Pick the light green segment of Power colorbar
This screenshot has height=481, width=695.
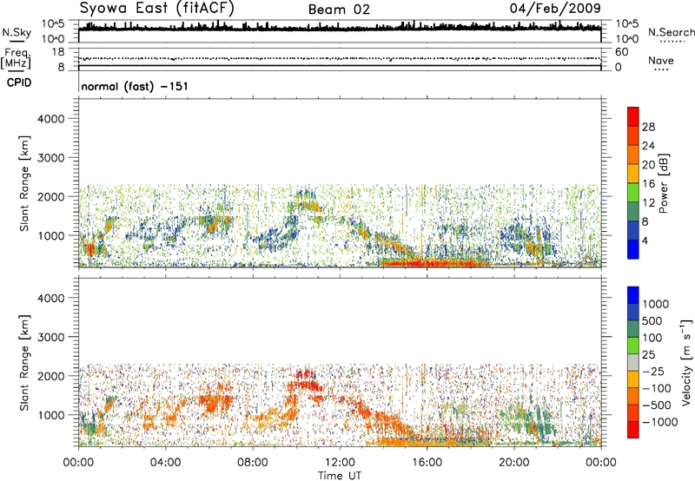[x=633, y=193]
